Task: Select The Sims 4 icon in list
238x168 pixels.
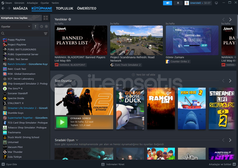Action: (5, 88)
